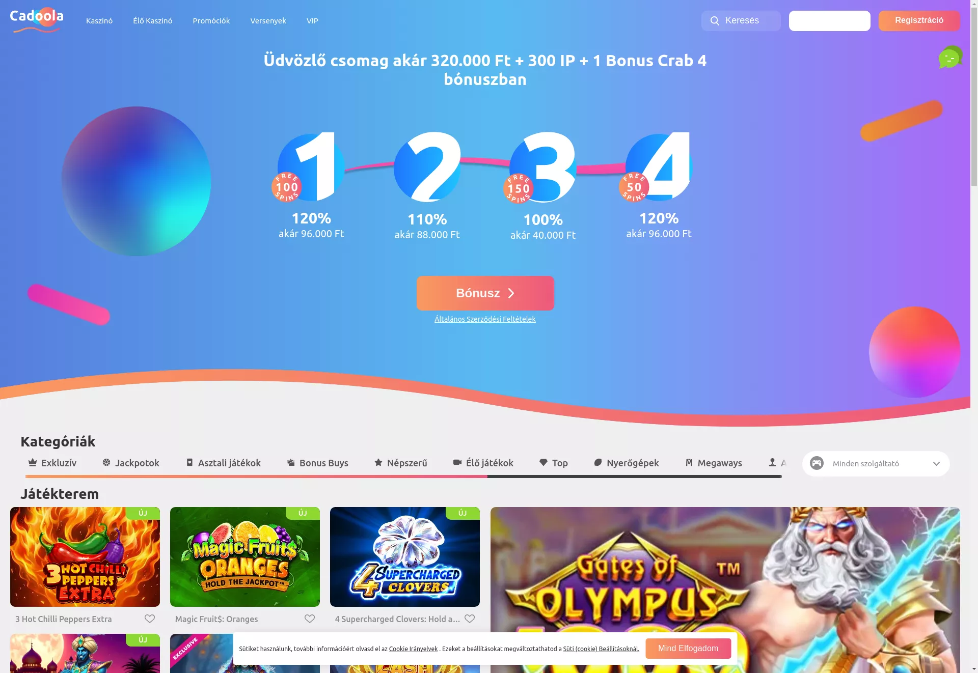Favorite 3 Hot Chilli Peppers Extra heart

pyautogui.click(x=150, y=619)
